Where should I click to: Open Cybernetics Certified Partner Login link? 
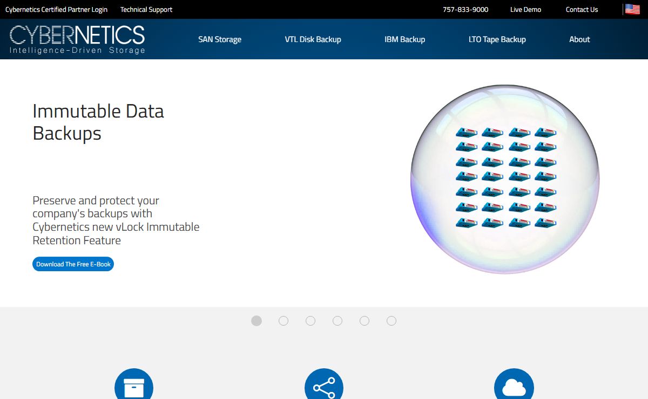[56, 10]
